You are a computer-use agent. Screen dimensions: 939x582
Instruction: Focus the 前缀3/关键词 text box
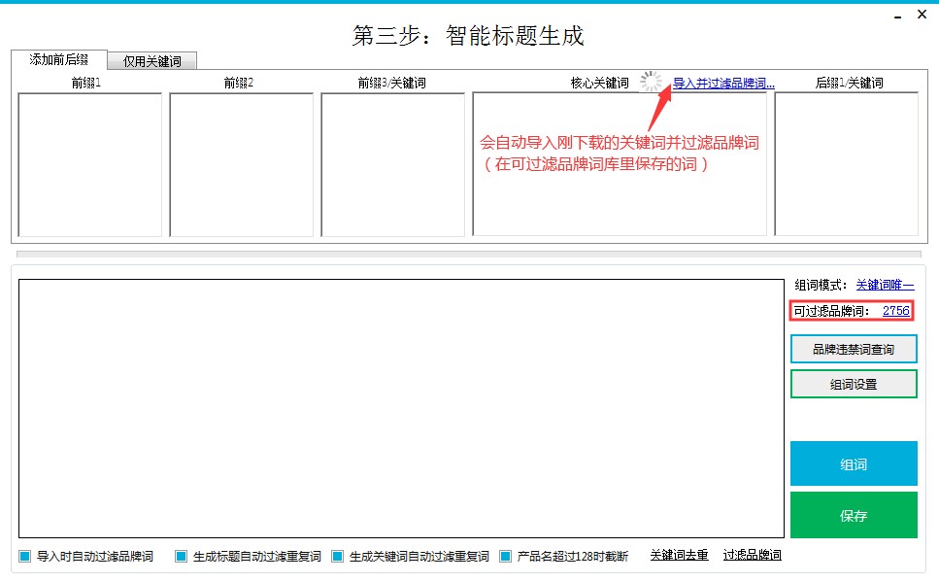tap(392, 164)
